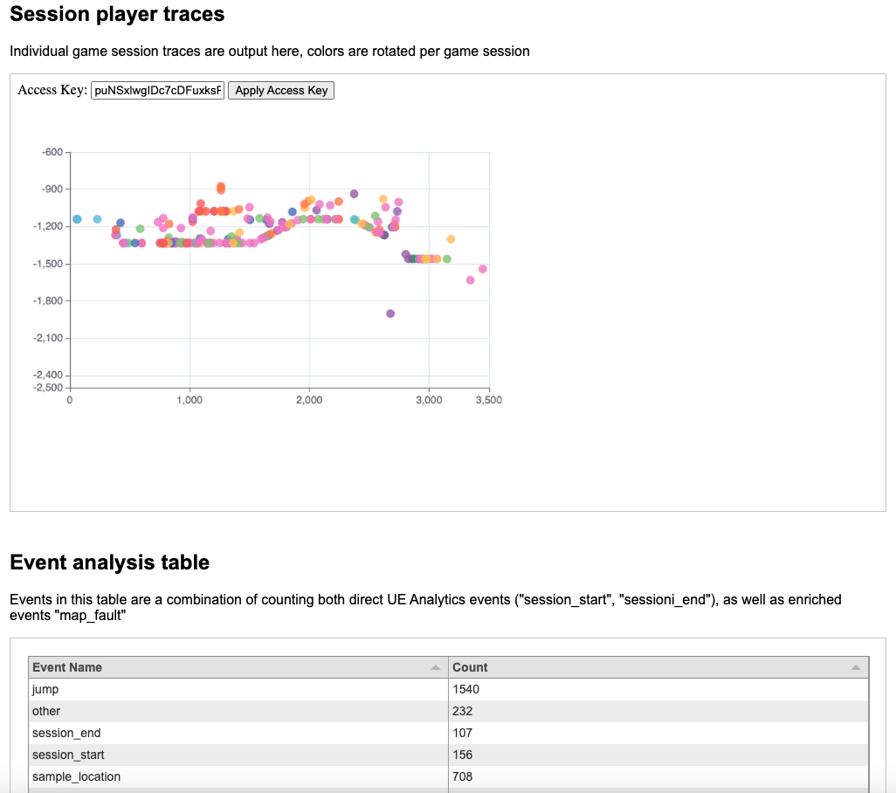This screenshot has width=896, height=793.
Task: Select the sample_location event row
Action: [236, 776]
